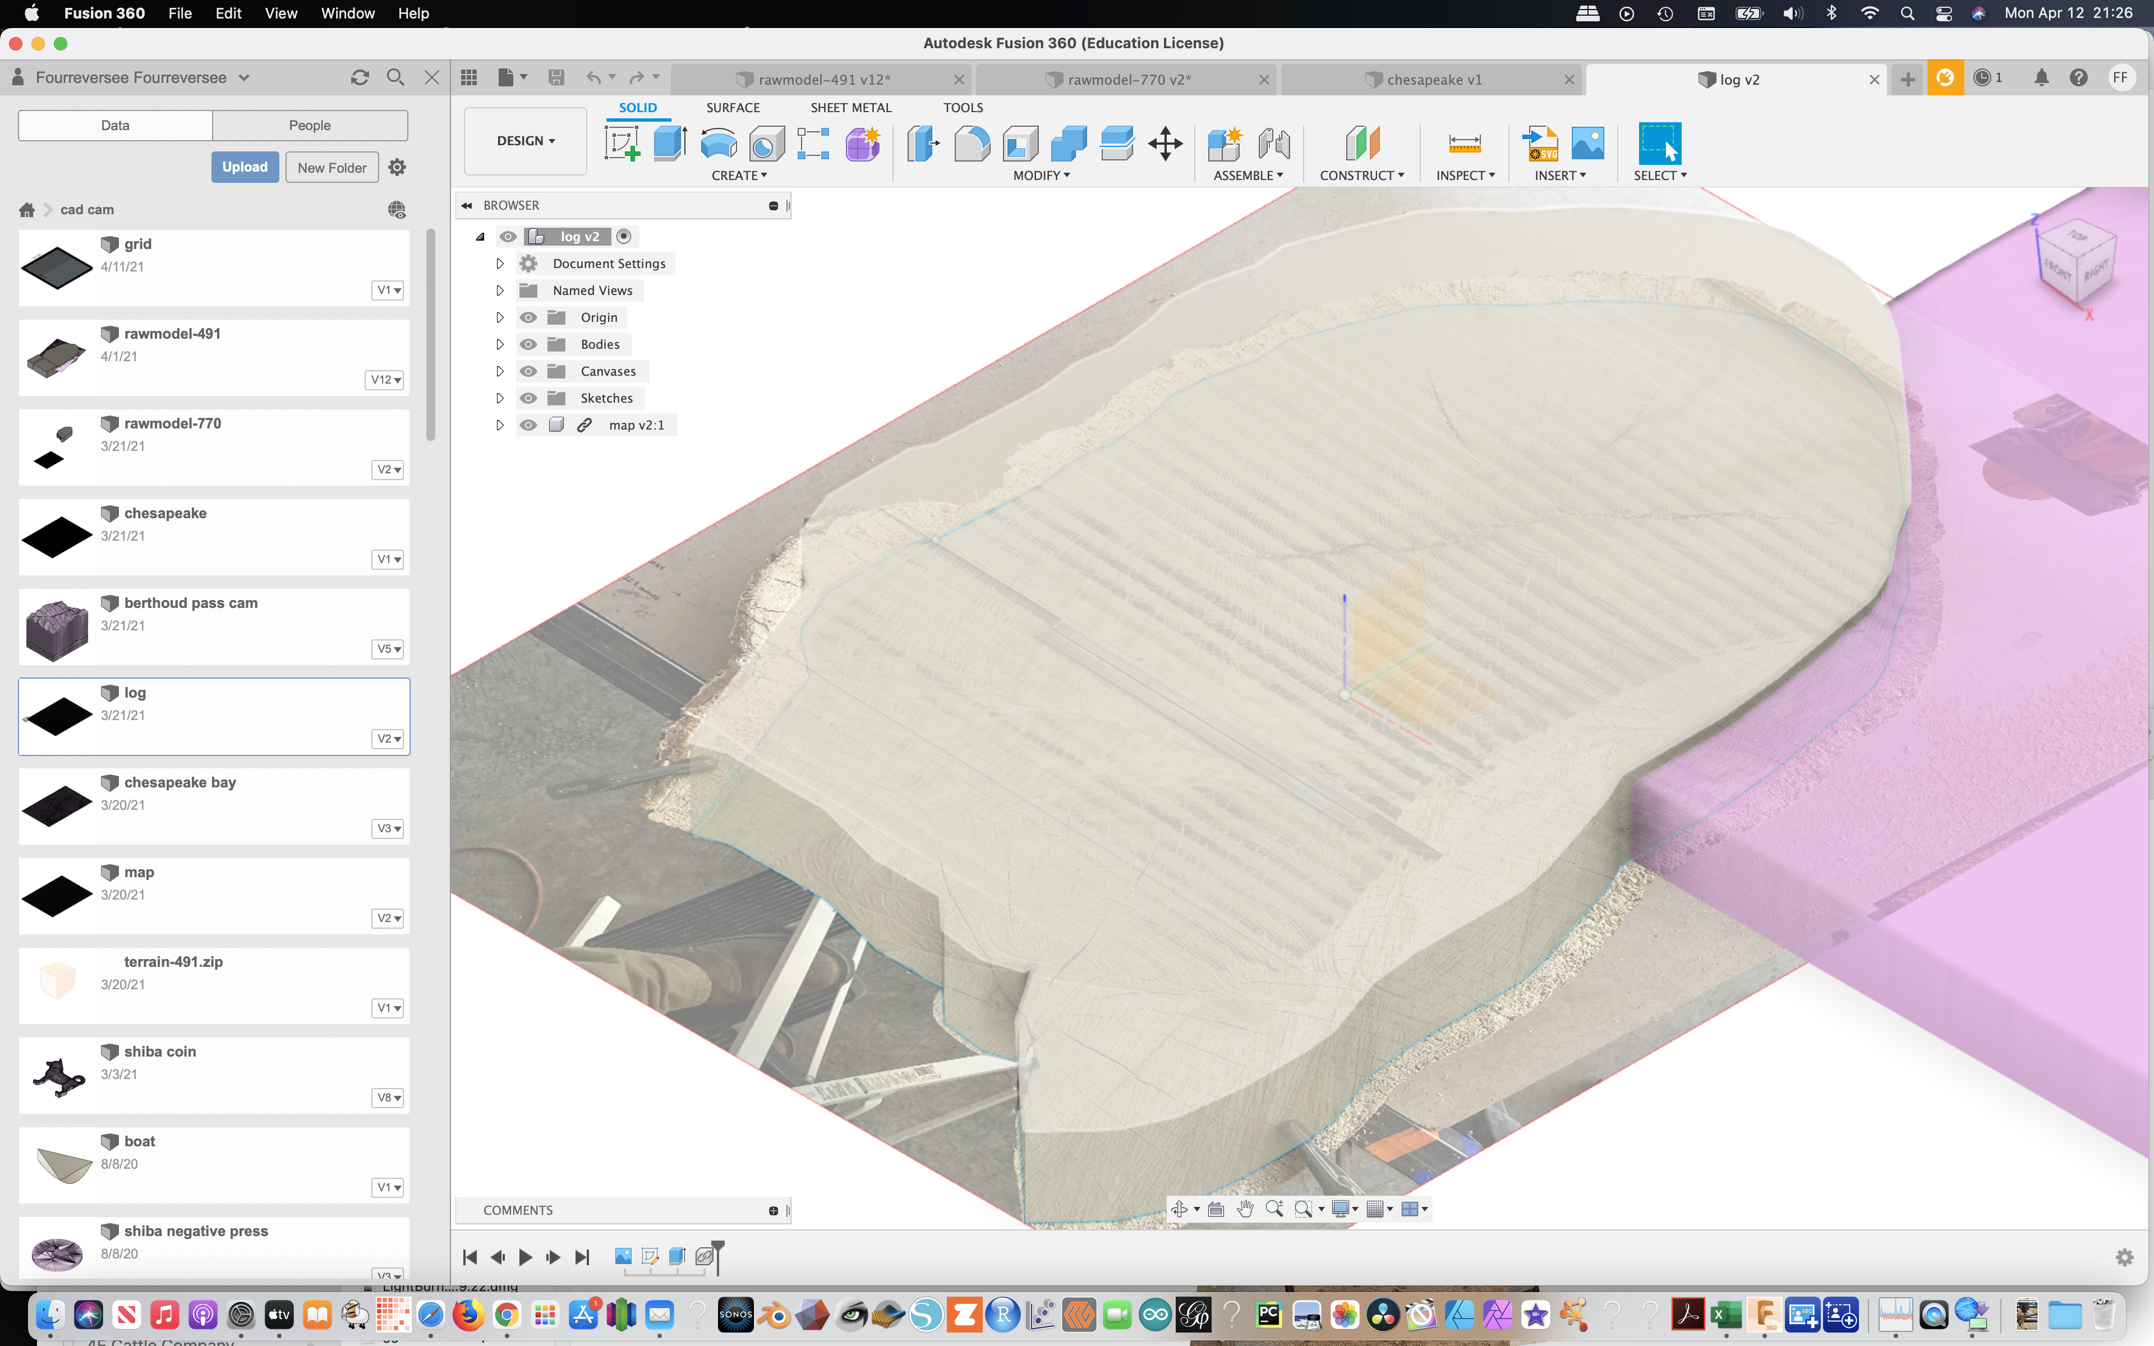Image resolution: width=2154 pixels, height=1346 pixels.
Task: Select the Create Sketch tool
Action: pyautogui.click(x=623, y=144)
